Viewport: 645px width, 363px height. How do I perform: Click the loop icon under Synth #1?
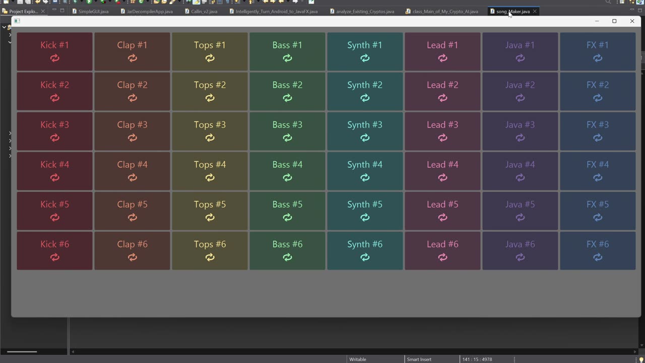(365, 58)
